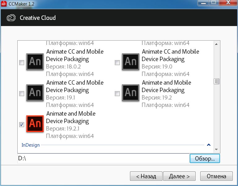Viewport: 238px width, 186px height.
Task: Check the Animate CC version 19.0 checkbox
Action: (x=117, y=63)
